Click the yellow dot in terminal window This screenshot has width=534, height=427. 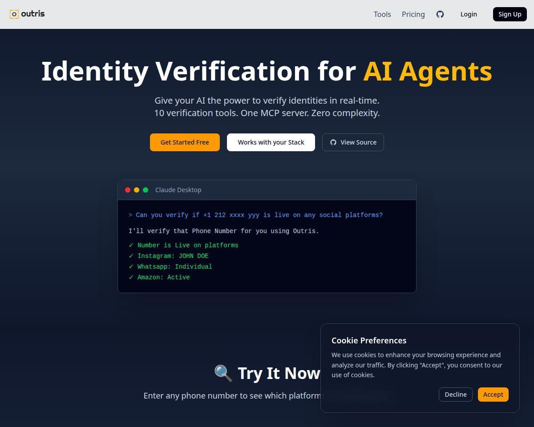137,190
